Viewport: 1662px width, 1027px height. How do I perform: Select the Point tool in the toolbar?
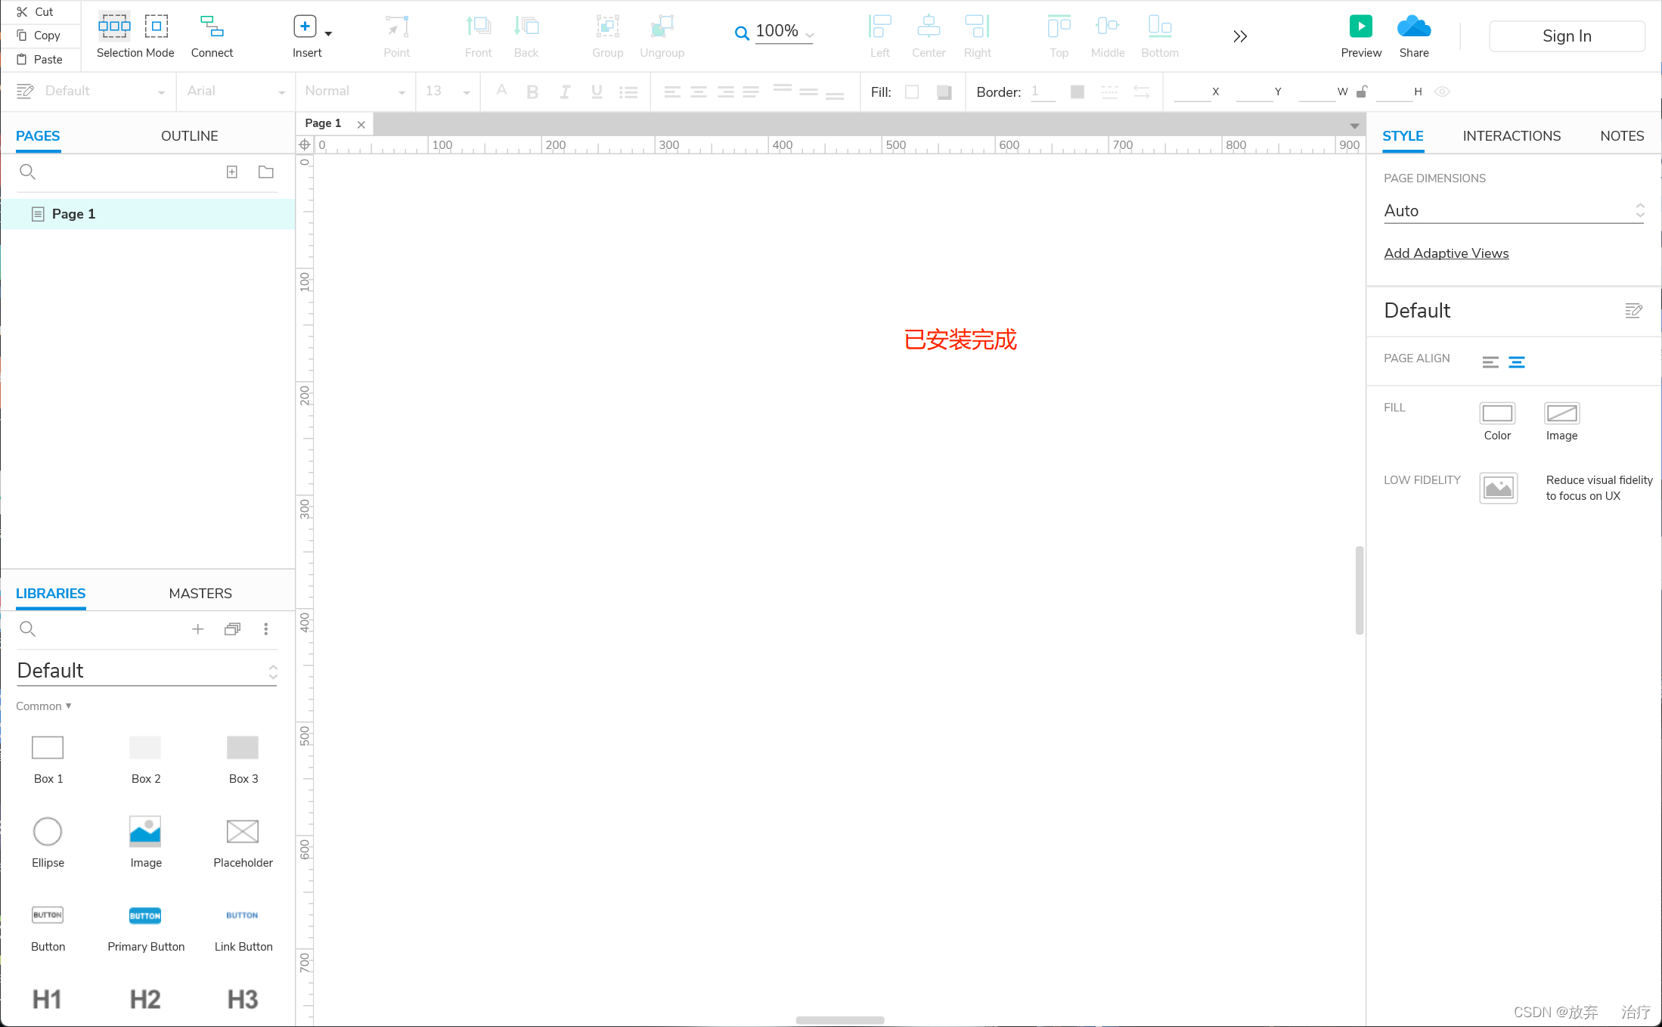pyautogui.click(x=396, y=34)
